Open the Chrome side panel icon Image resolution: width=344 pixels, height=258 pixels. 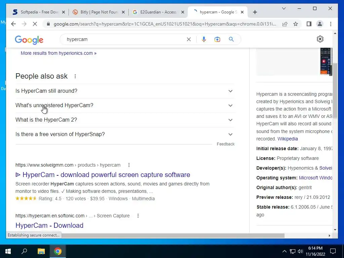point(309,24)
